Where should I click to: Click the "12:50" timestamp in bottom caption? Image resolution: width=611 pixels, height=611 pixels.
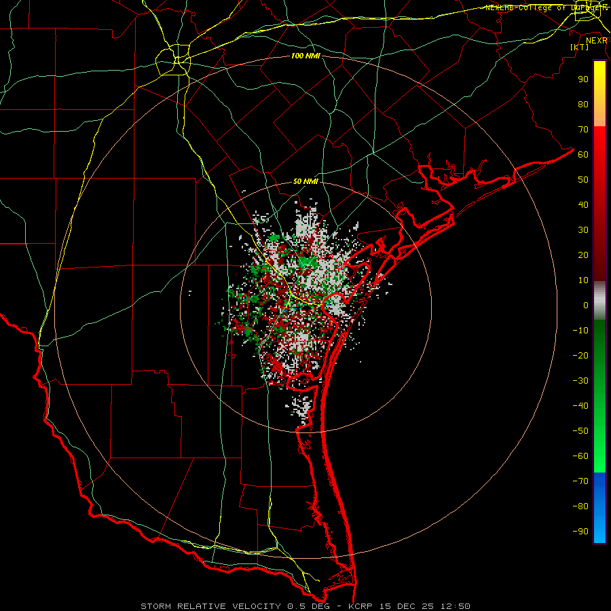pos(456,606)
